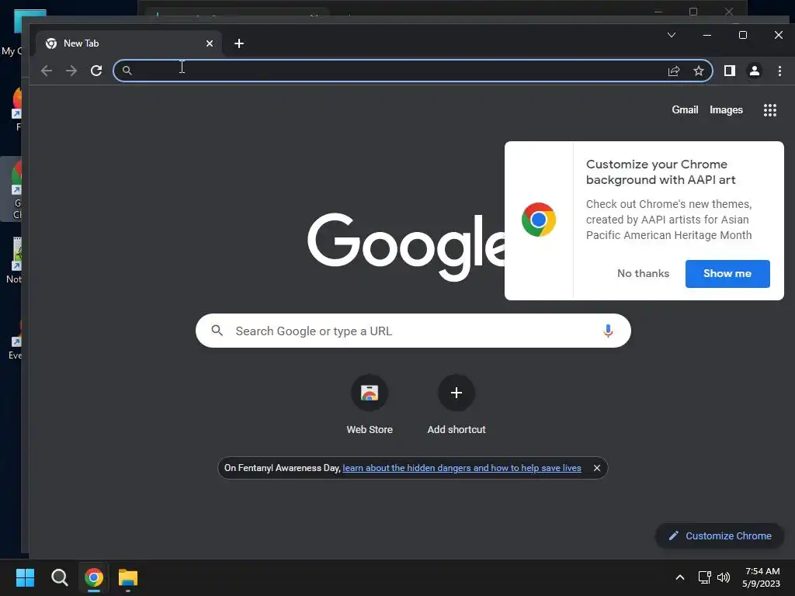Open Google Images link

(x=726, y=110)
